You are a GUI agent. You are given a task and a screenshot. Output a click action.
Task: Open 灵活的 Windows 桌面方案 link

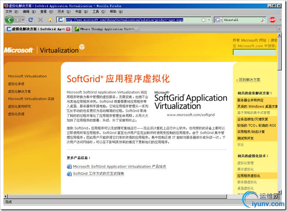pos(257,107)
